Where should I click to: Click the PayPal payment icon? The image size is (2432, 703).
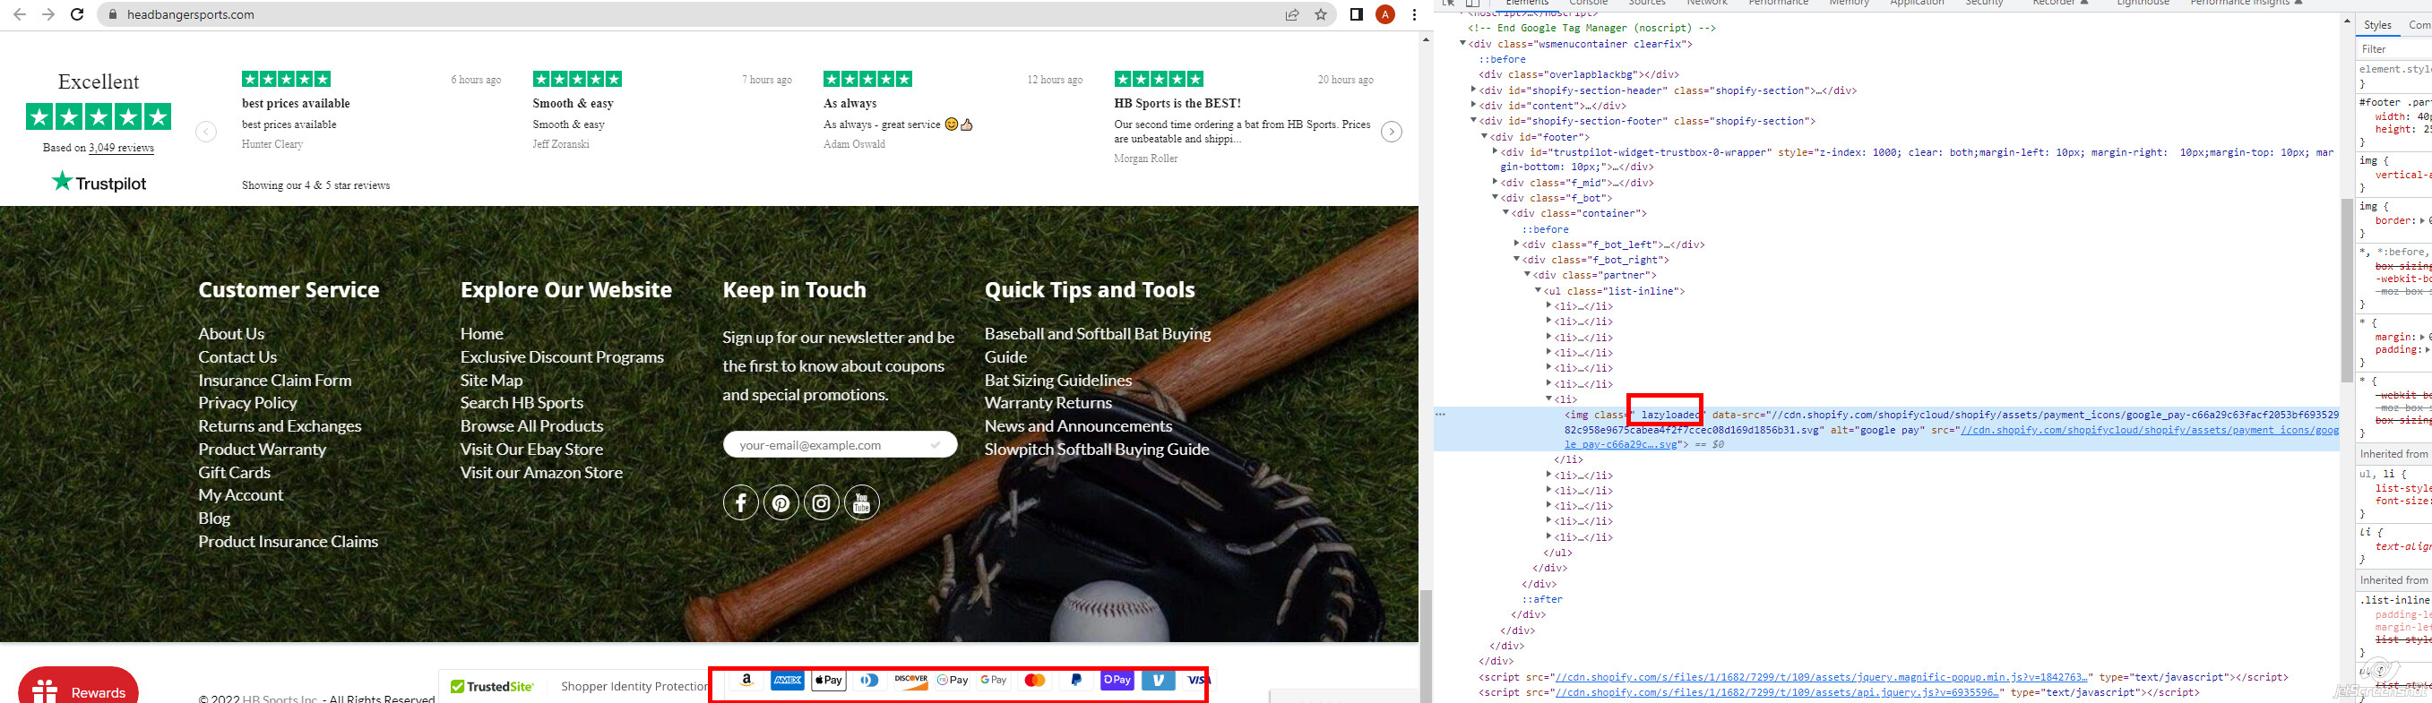(1075, 681)
